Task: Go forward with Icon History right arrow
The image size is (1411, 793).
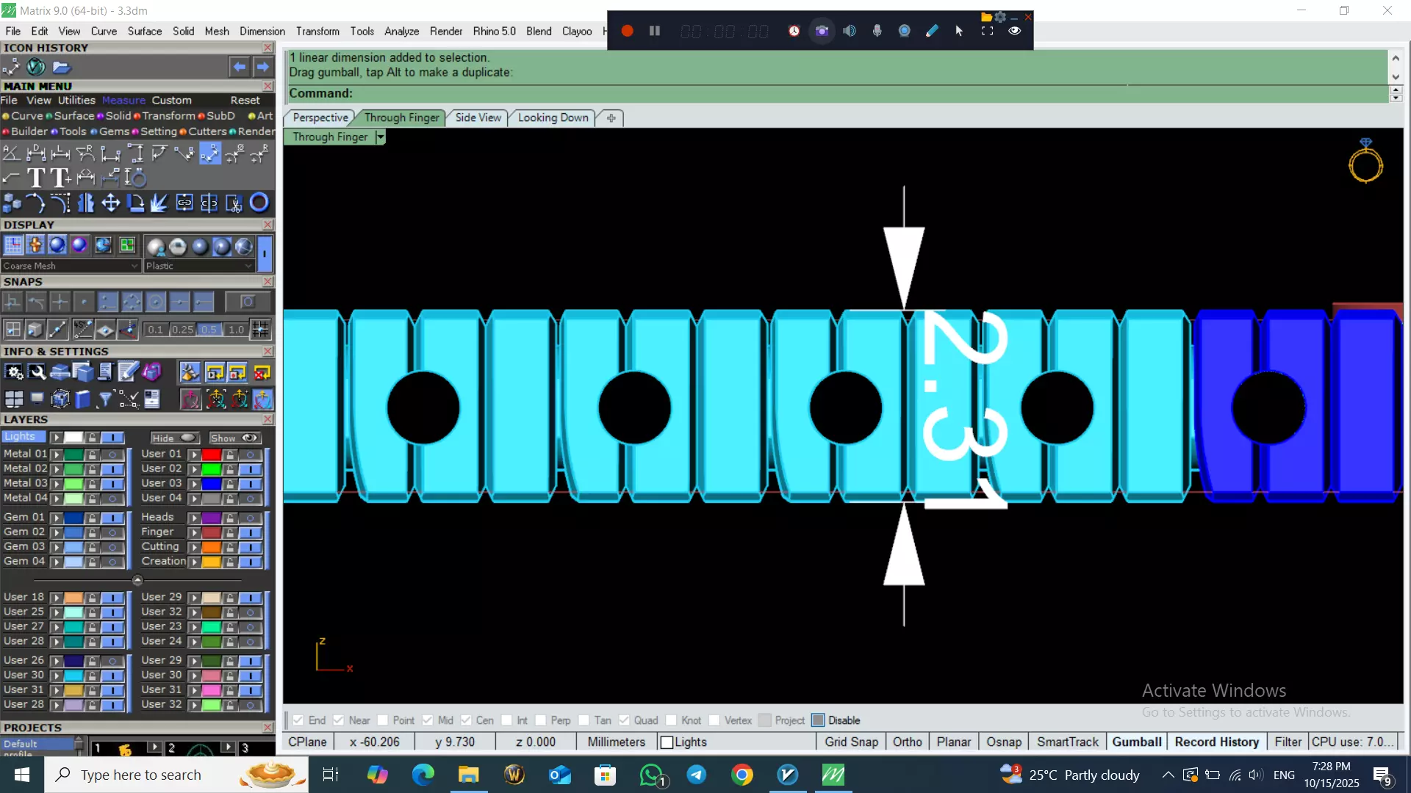Action: click(263, 67)
